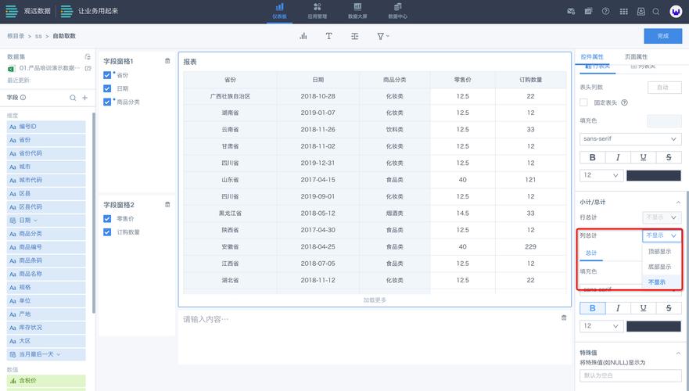Click the search icon beside 字段
This screenshot has height=391, width=689.
[x=74, y=98]
